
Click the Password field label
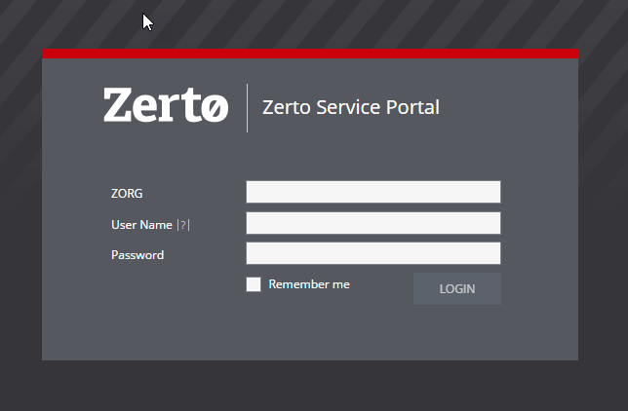point(137,255)
